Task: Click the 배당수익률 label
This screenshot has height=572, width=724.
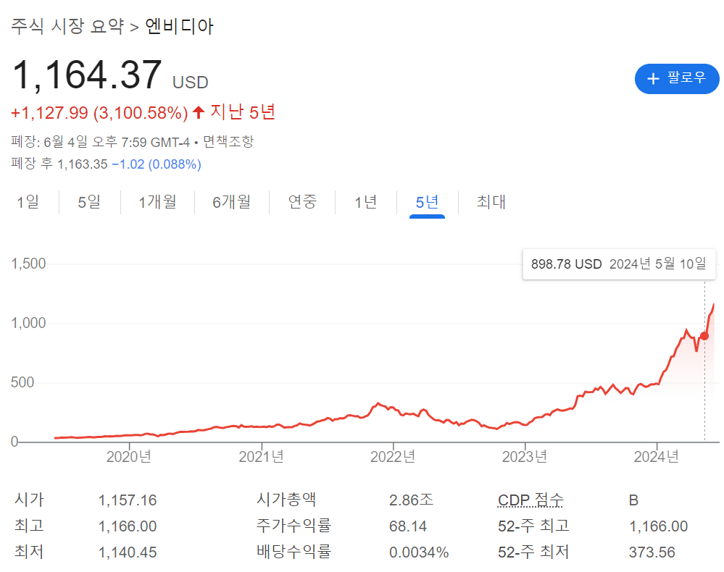Action: click(x=294, y=552)
